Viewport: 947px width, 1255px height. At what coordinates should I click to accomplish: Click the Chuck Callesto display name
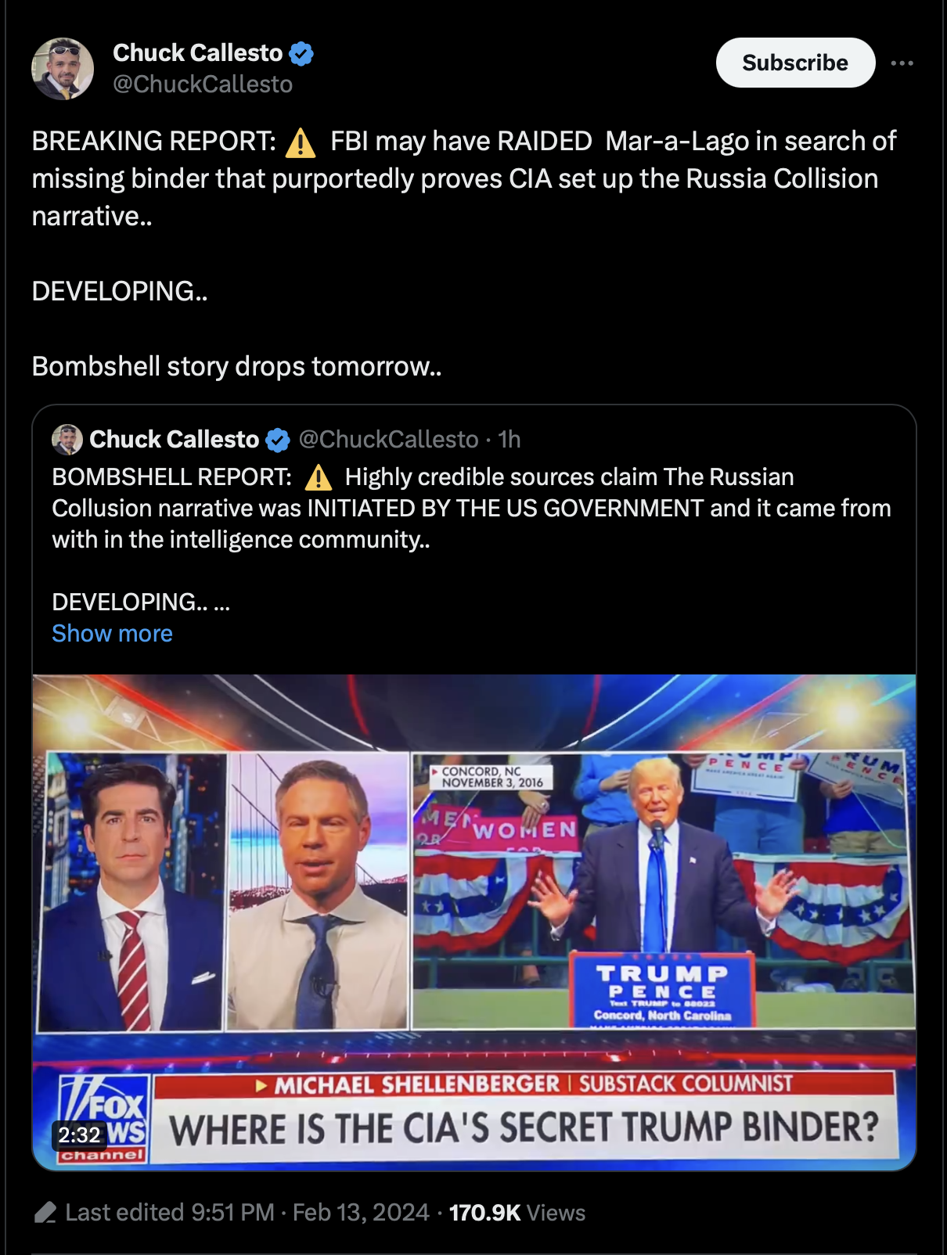(x=197, y=52)
